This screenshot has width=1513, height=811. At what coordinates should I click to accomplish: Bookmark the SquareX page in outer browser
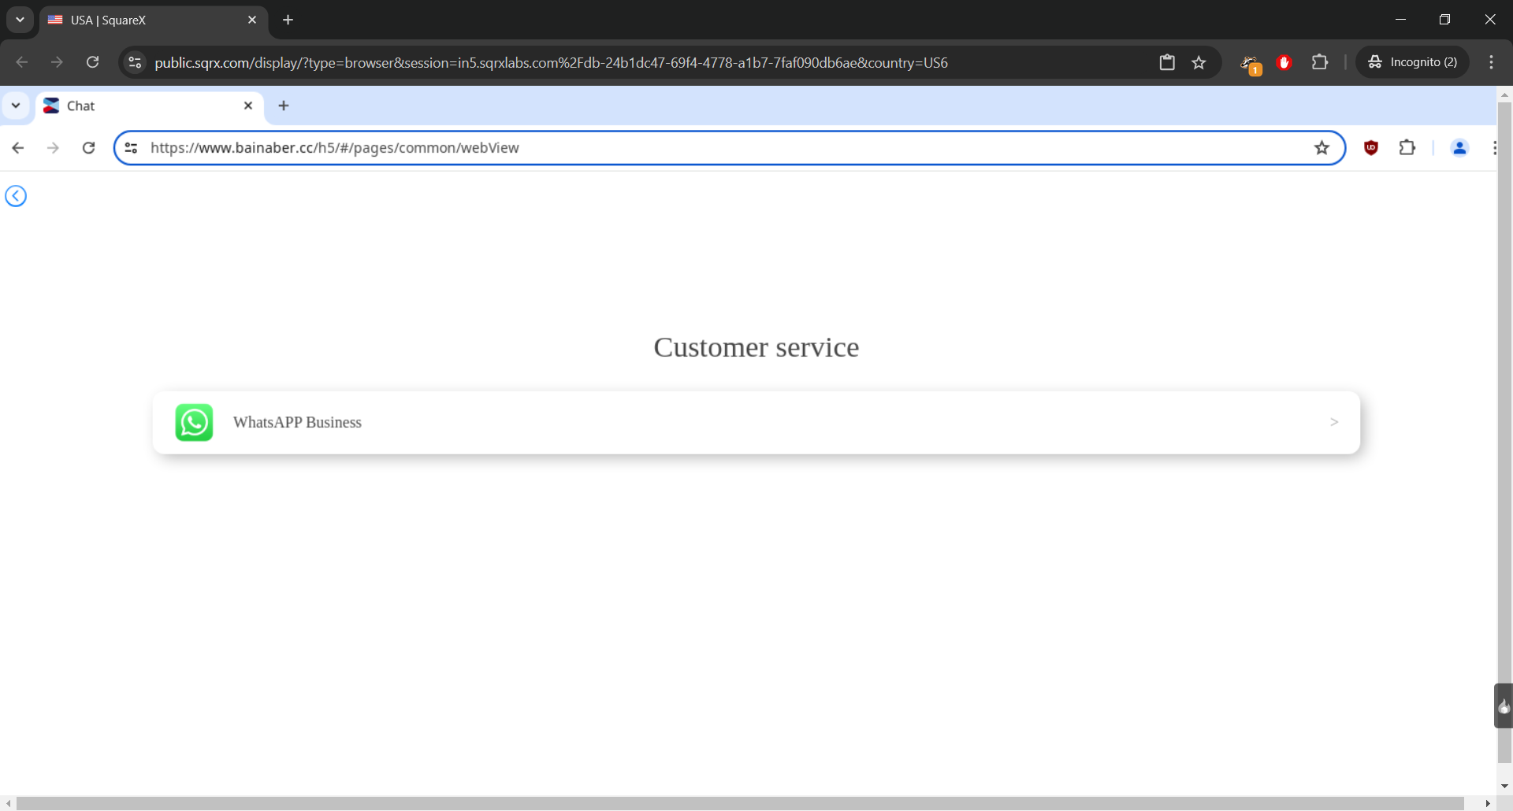[x=1199, y=62]
